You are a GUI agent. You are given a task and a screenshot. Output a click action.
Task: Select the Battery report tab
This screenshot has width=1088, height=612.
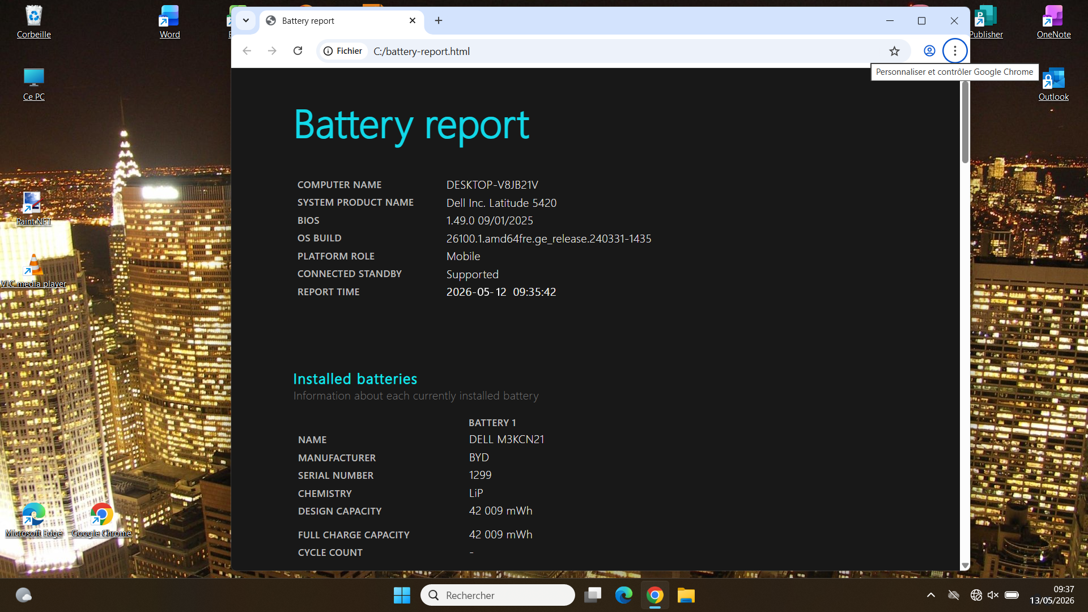click(x=342, y=20)
